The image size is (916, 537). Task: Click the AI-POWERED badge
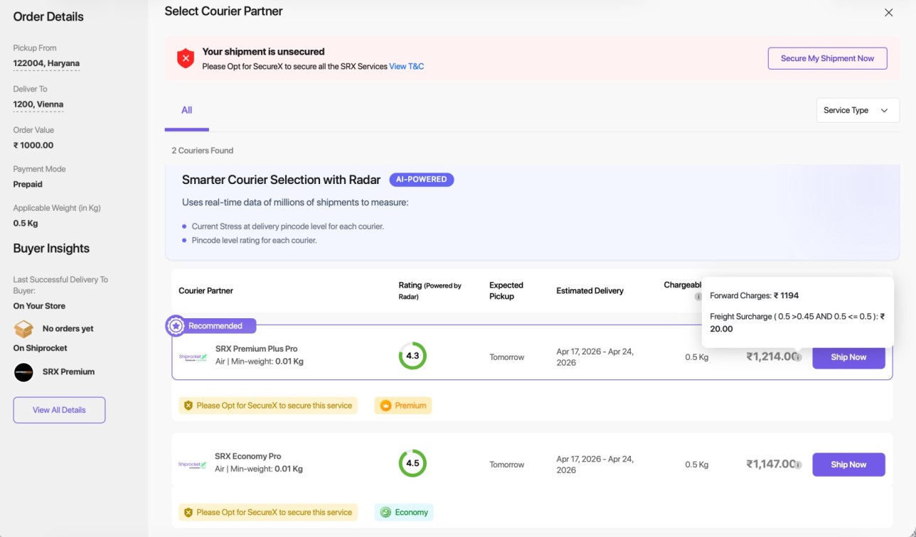click(422, 179)
